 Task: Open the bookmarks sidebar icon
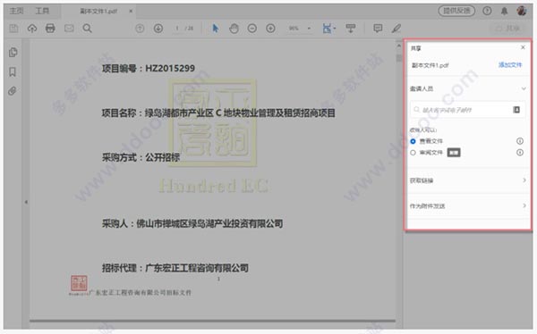click(13, 71)
